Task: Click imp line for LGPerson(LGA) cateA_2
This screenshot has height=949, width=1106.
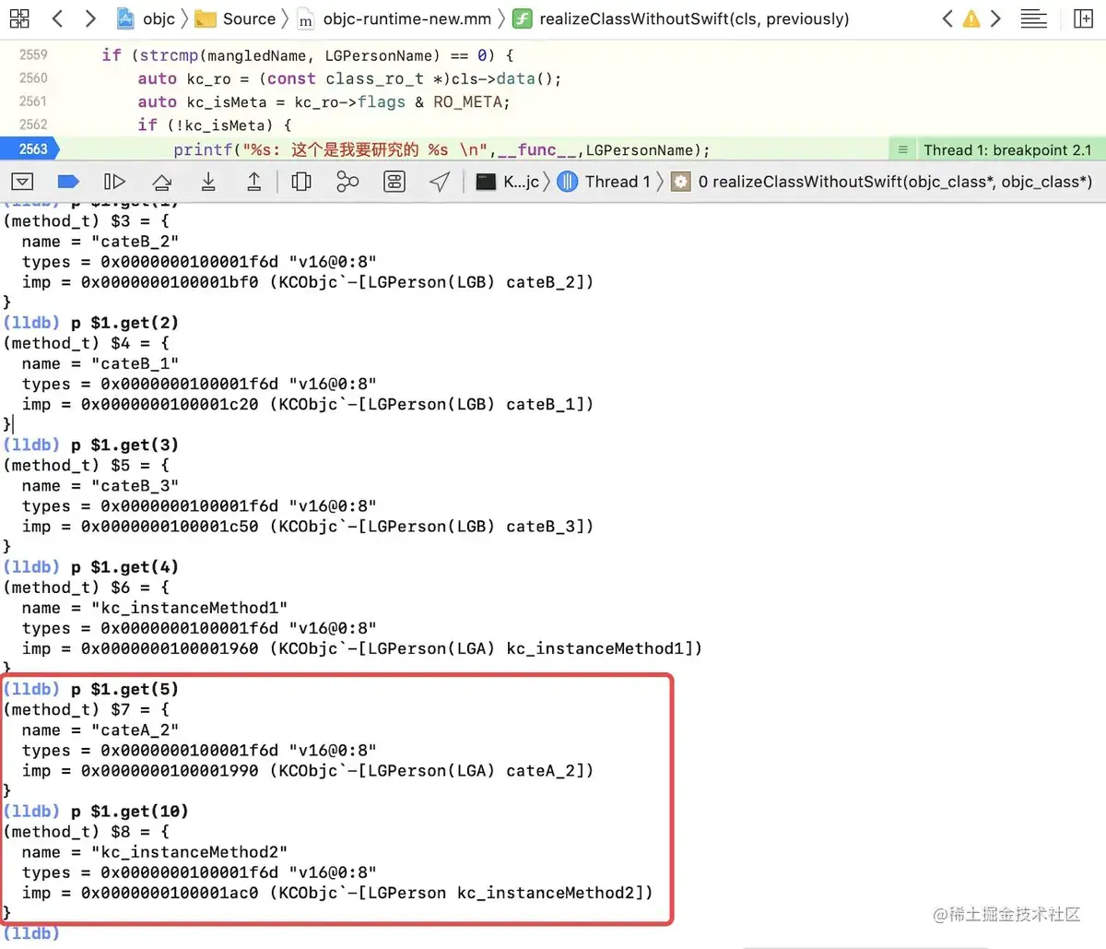Action: coord(308,771)
